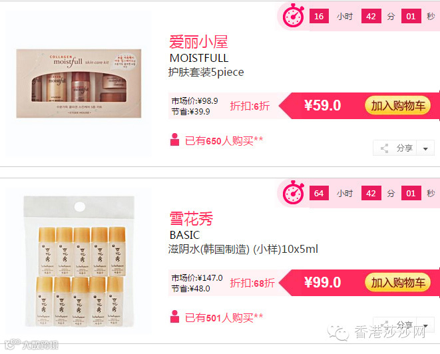The image size is (440, 354).
Task: Click the ¥99.0 price tag
Action: 323,283
